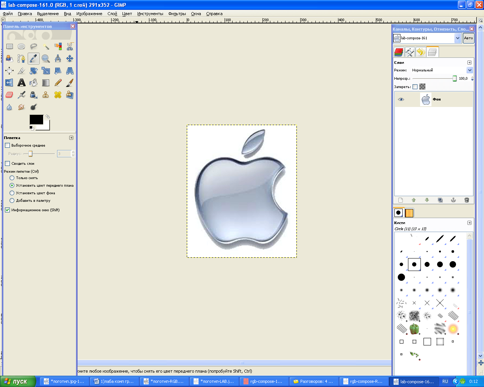This screenshot has width=484, height=387.
Task: Anchor the floating layer
Action: click(453, 200)
